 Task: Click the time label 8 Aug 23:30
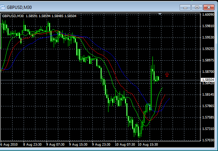point(33,145)
